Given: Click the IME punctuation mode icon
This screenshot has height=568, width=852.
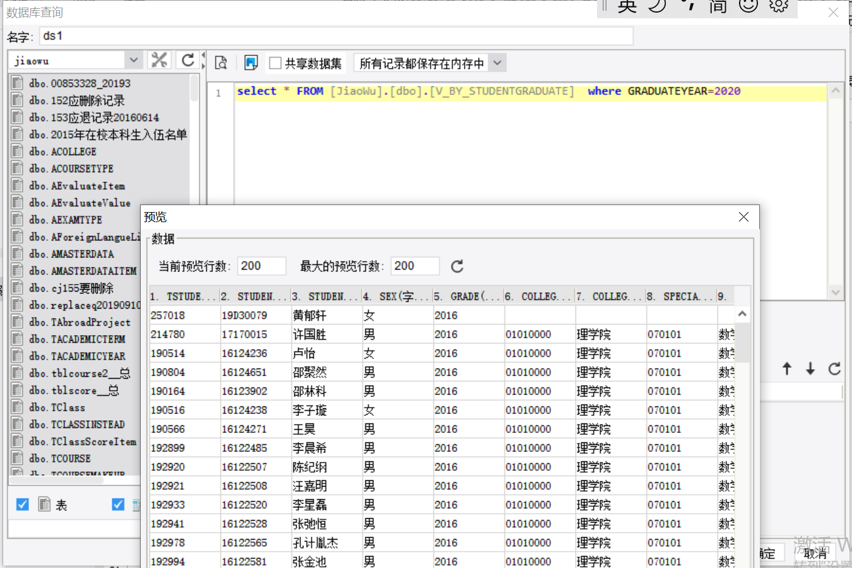Looking at the screenshot, I should pyautogui.click(x=689, y=6).
